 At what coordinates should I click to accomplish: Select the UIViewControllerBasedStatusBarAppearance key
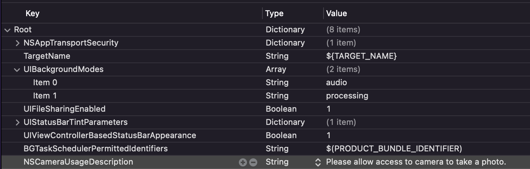110,136
